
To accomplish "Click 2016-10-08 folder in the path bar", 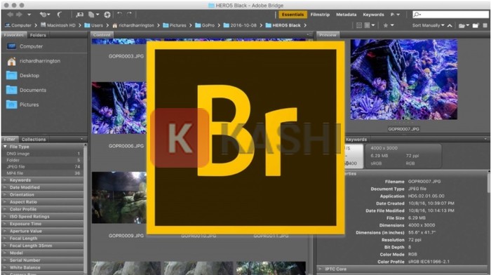I will (240, 25).
